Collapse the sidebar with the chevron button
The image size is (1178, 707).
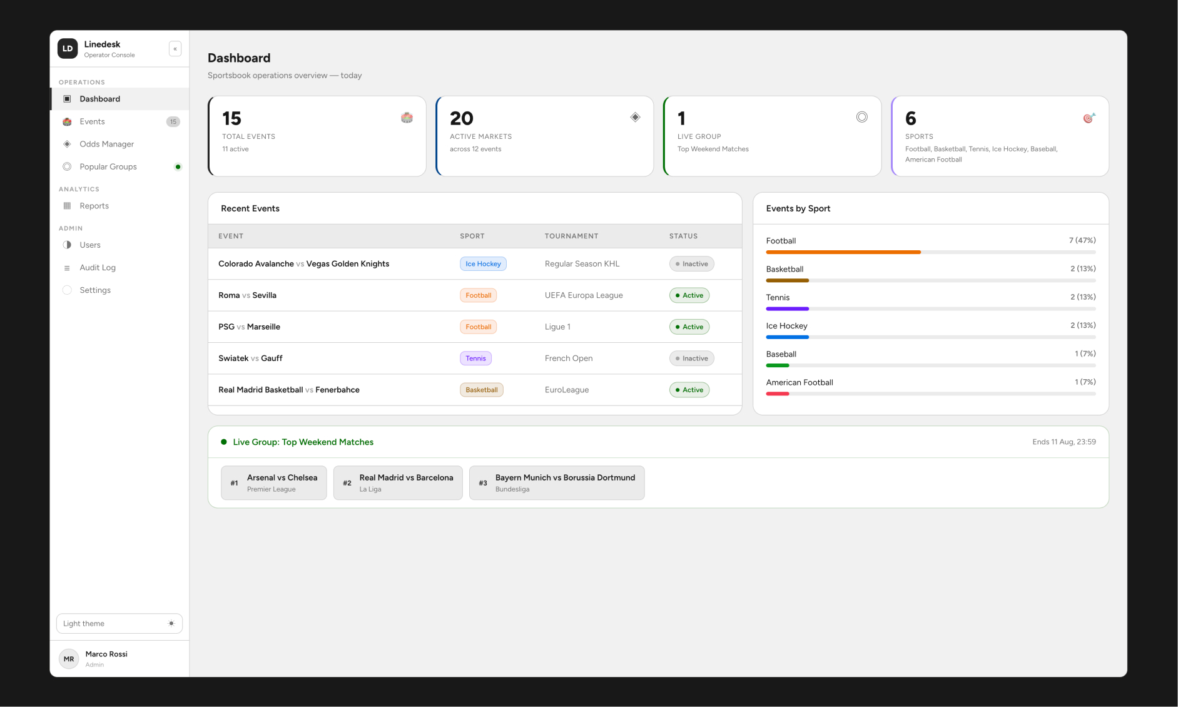pos(175,49)
